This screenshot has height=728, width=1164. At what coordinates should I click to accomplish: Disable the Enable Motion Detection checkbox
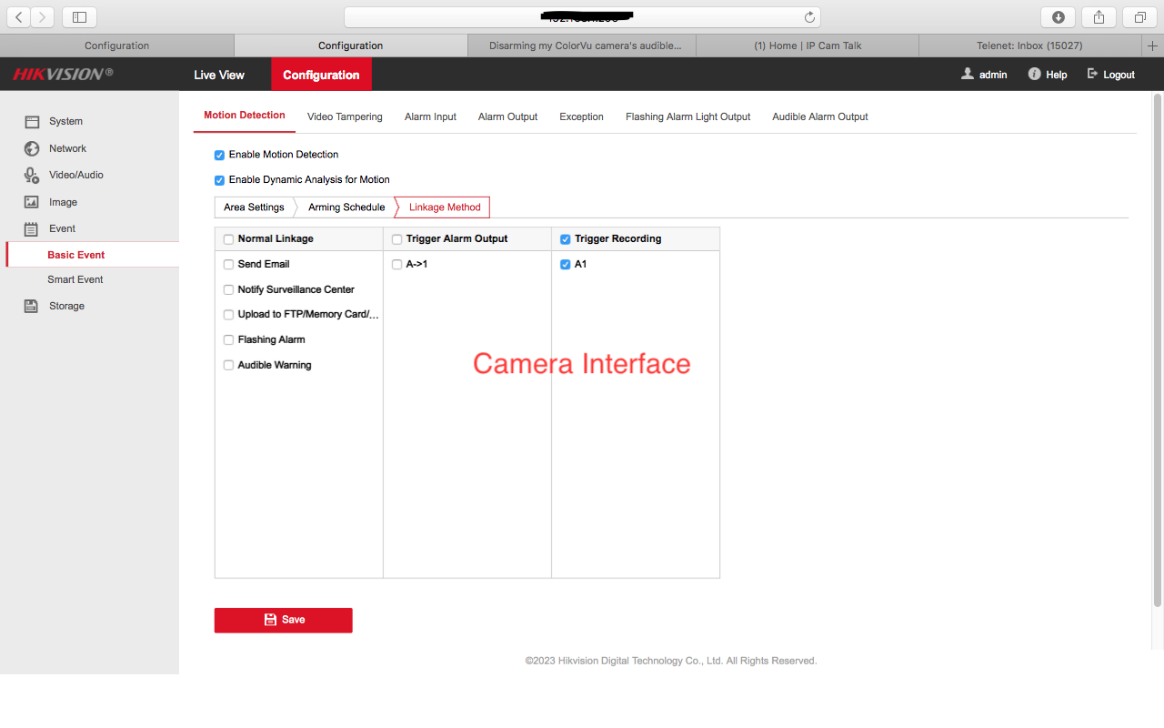219,156
